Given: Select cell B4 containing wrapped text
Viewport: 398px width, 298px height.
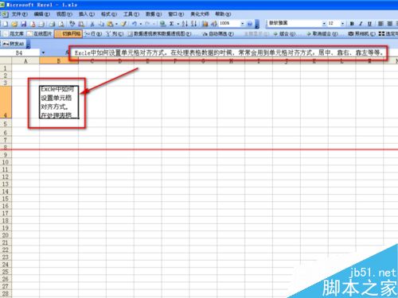Looking at the screenshot, I should 59,102.
